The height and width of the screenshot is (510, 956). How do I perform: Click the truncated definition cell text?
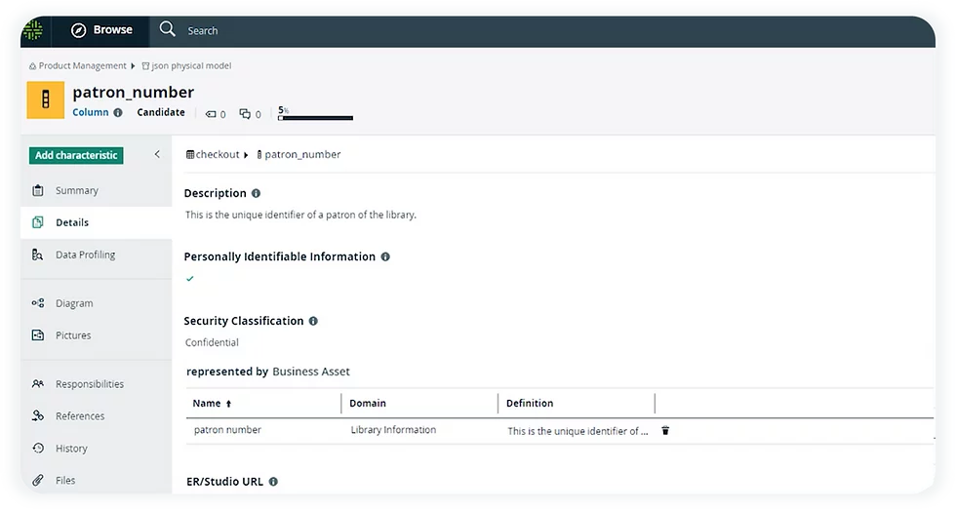tap(578, 431)
